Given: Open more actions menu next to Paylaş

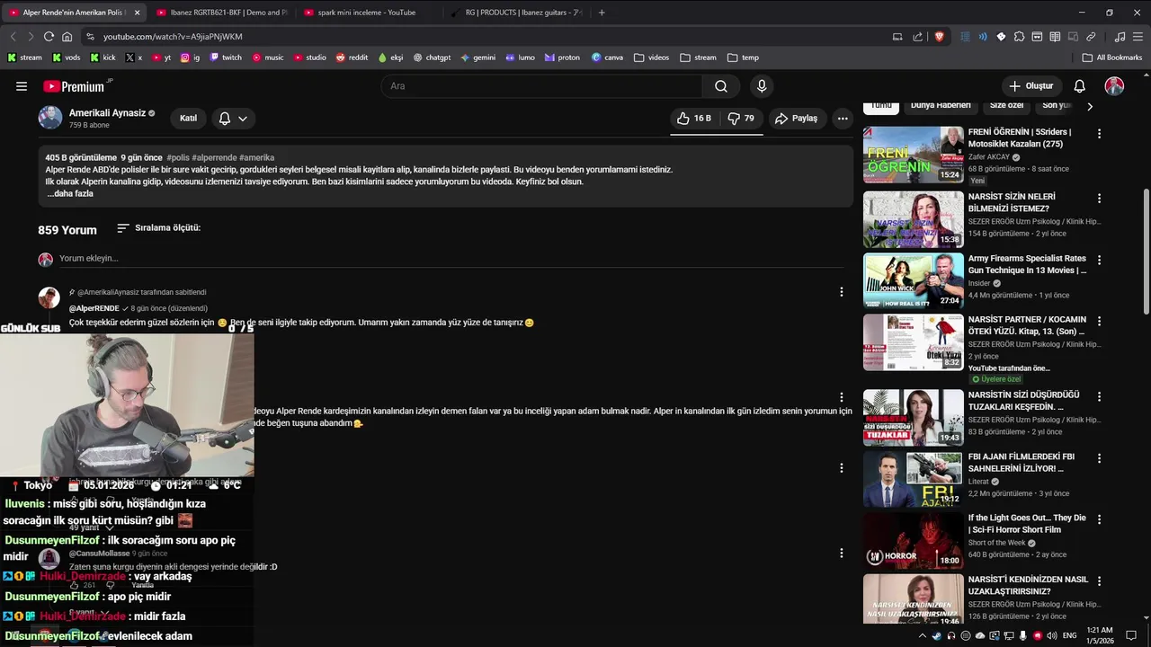Looking at the screenshot, I should [x=843, y=119].
